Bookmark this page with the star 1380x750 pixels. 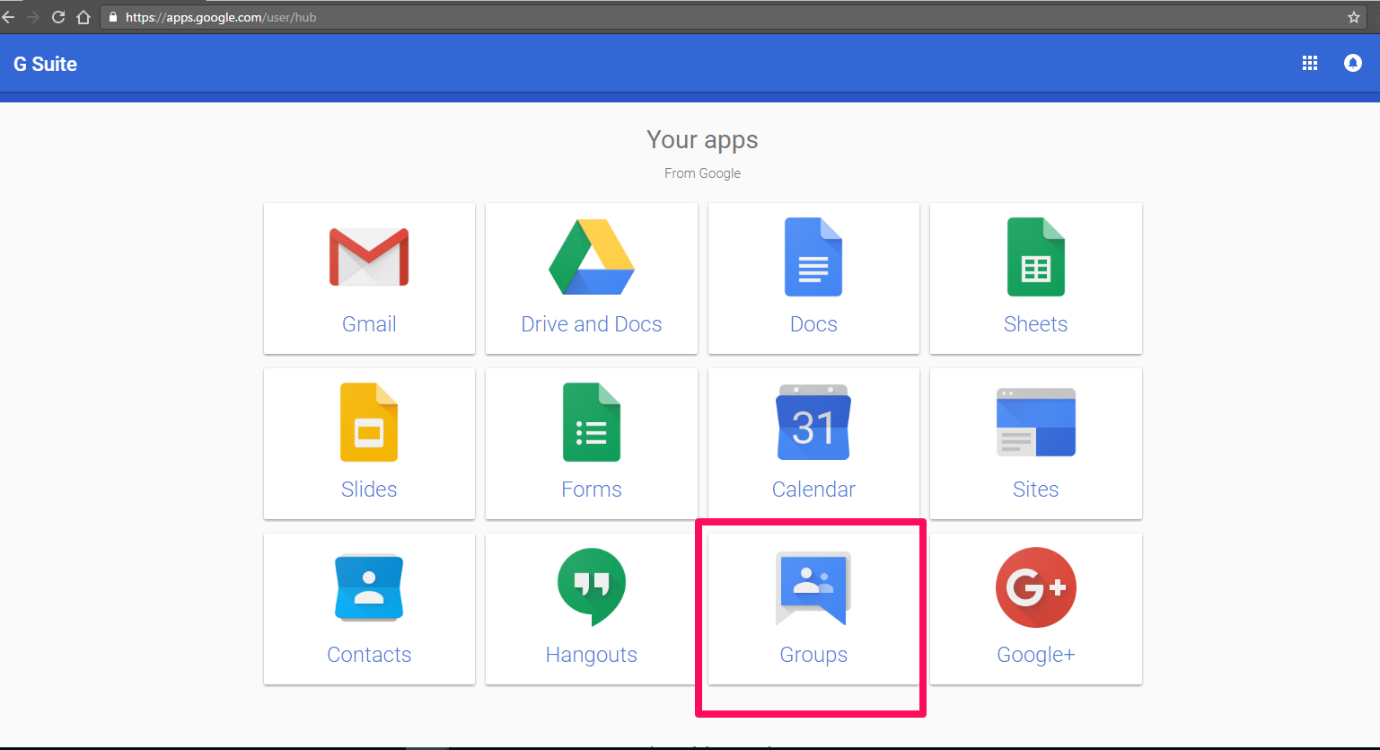1354,16
